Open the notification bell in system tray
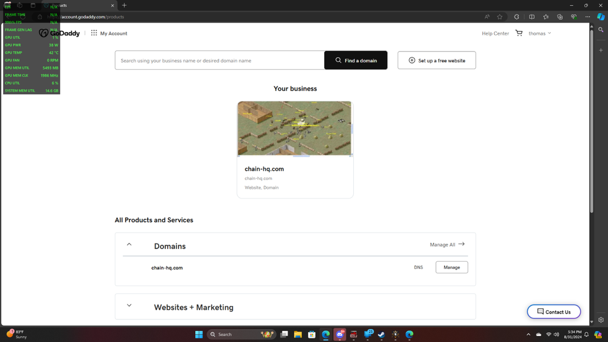This screenshot has width=608, height=342. click(587, 334)
